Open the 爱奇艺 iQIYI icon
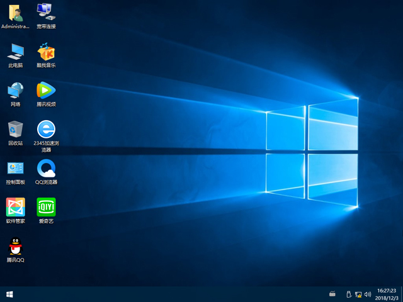403x302 pixels. click(45, 207)
